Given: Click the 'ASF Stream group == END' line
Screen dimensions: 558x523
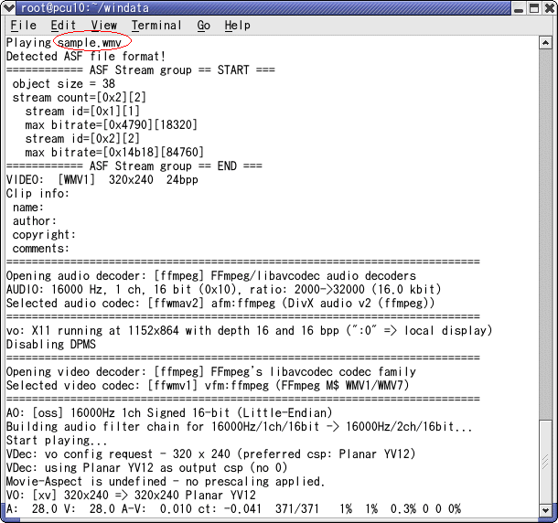Looking at the screenshot, I should 134,166.
